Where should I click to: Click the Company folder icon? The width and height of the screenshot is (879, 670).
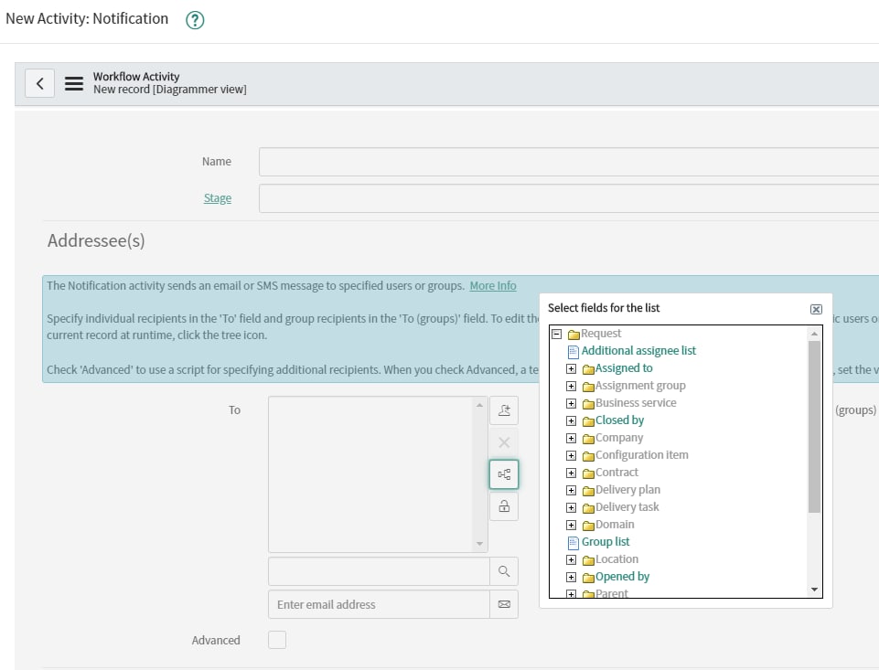[588, 439]
